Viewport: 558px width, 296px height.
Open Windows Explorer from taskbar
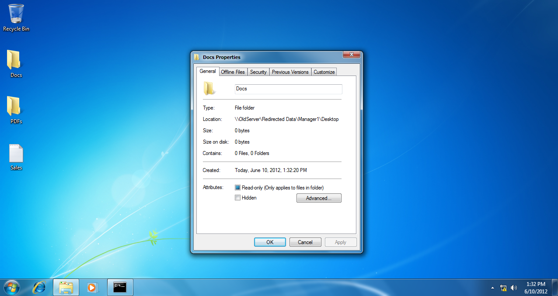[66, 287]
